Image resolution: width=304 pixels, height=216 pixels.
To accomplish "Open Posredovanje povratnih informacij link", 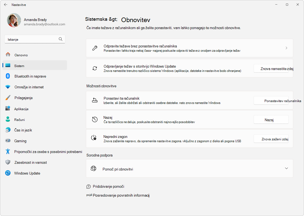I will coord(121,195).
